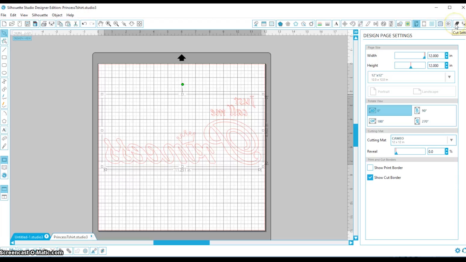Select the Draw a Line tool
The width and height of the screenshot is (466, 262).
[4, 49]
